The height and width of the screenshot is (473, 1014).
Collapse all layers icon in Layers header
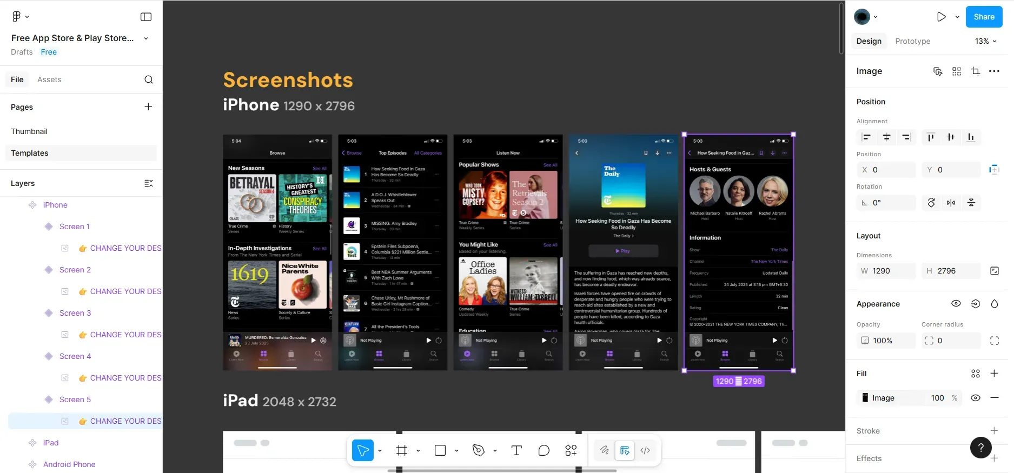pyautogui.click(x=149, y=183)
